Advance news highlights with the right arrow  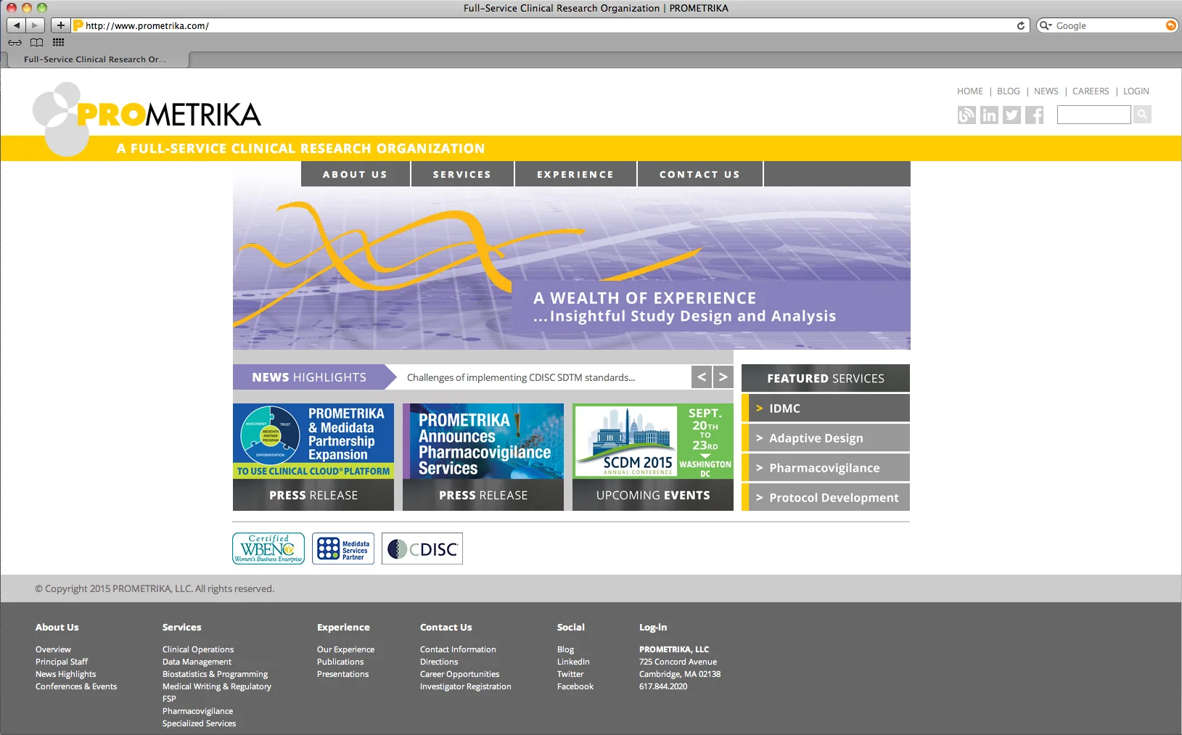click(x=723, y=377)
